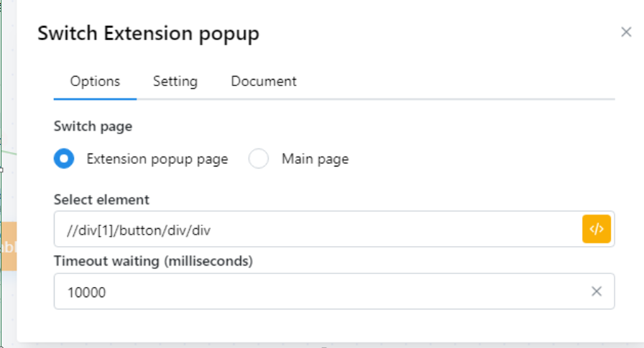The width and height of the screenshot is (644, 348).
Task: Click the 10000 timeout value
Action: [x=87, y=292]
